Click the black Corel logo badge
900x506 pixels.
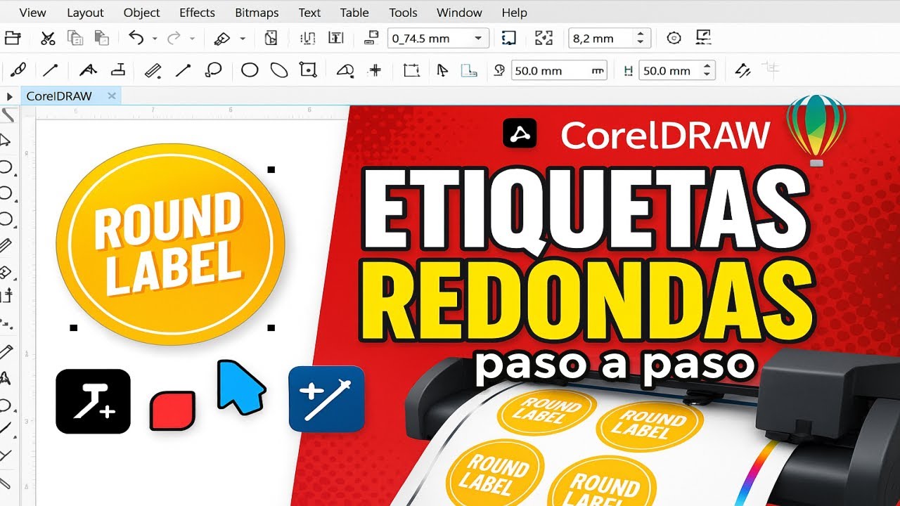tap(520, 134)
